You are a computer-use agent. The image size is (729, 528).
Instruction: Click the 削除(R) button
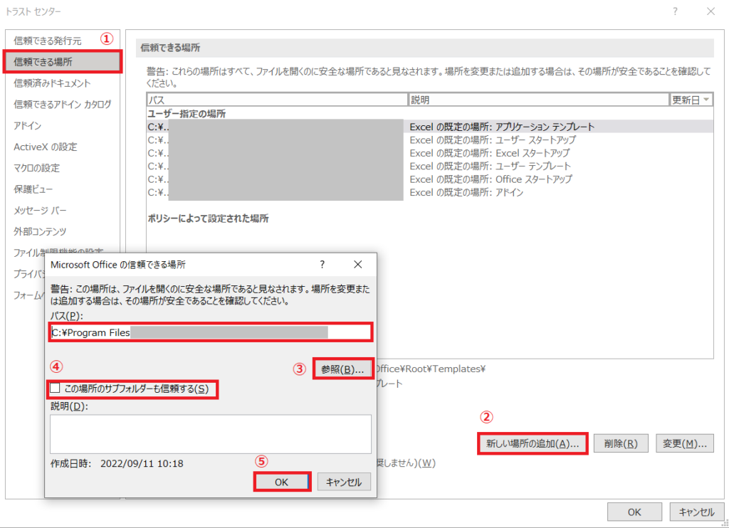tap(615, 443)
